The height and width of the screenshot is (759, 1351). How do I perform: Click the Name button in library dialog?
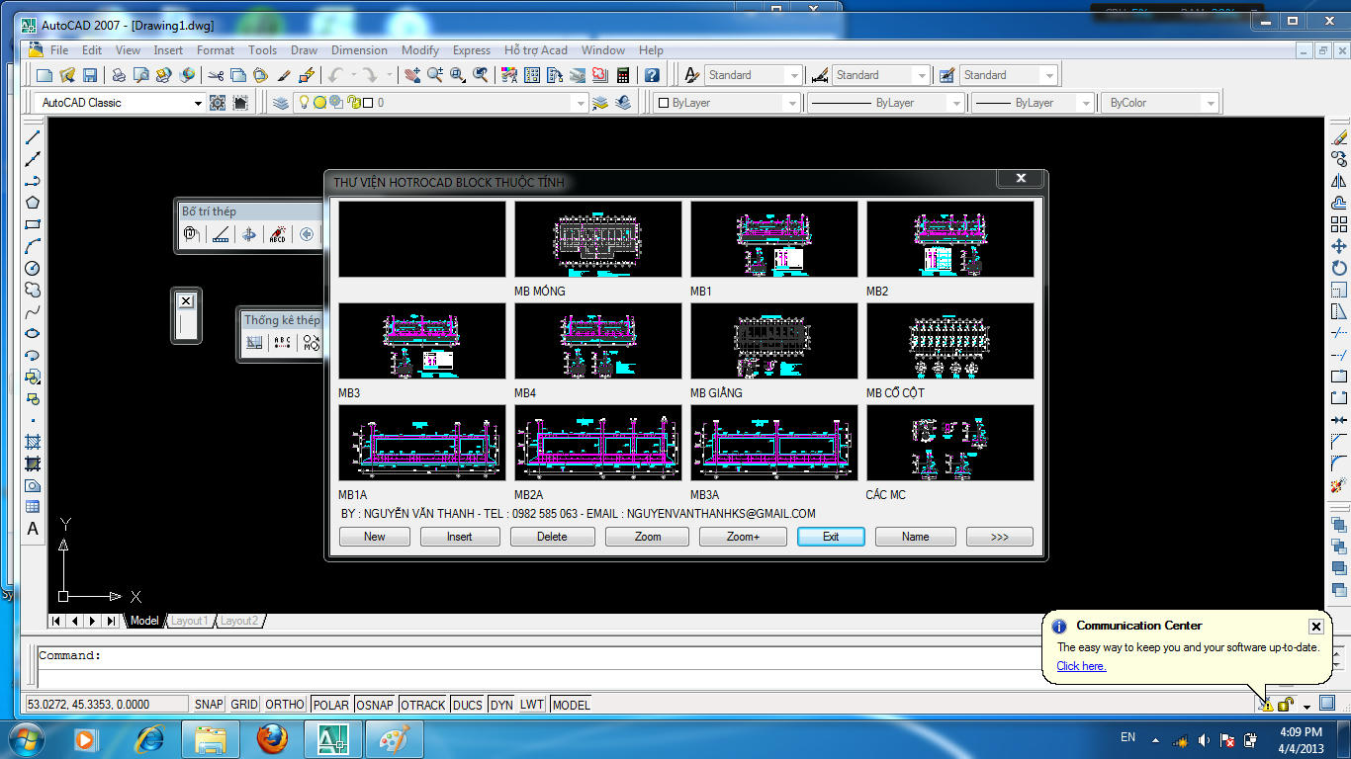tap(916, 537)
